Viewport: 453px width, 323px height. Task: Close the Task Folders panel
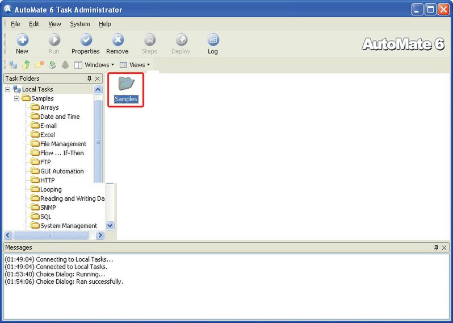click(x=98, y=78)
